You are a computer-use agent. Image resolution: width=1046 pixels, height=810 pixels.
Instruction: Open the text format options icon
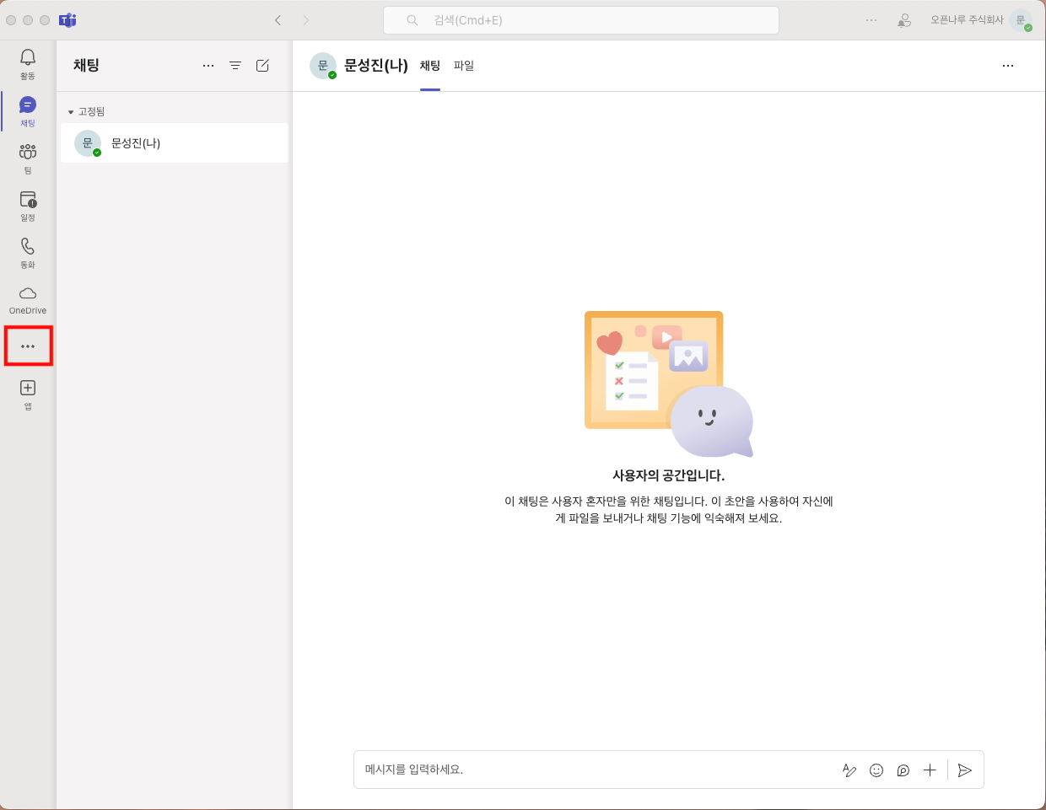[x=849, y=770]
